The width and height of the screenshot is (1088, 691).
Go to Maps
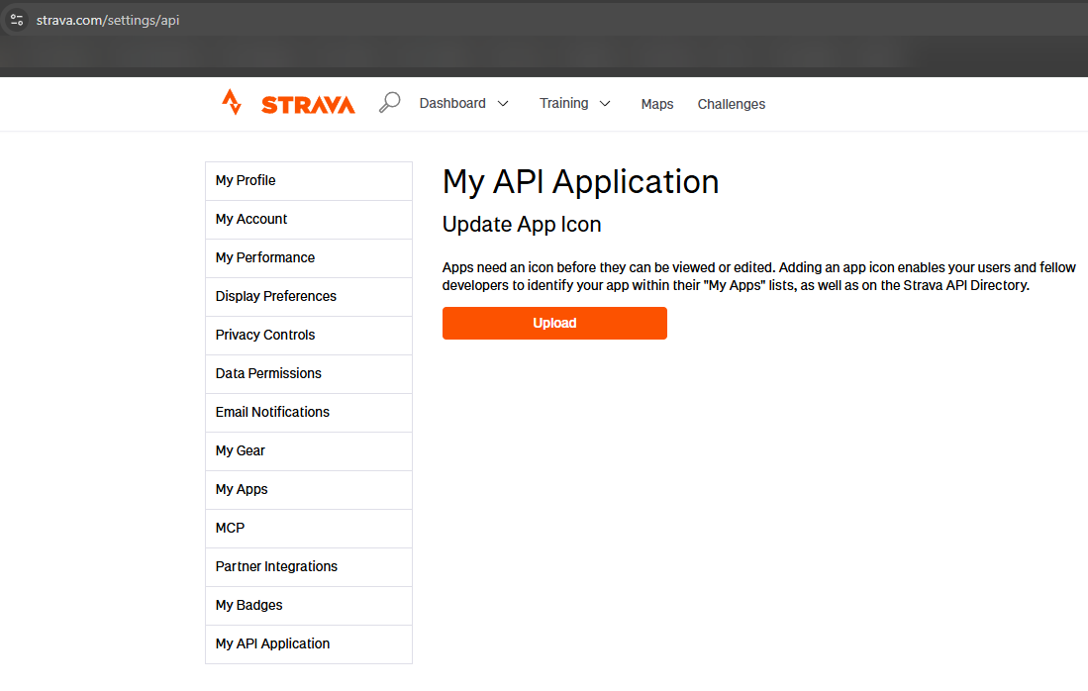point(657,104)
